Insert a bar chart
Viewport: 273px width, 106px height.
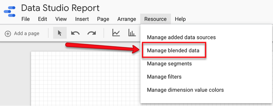click(132, 33)
